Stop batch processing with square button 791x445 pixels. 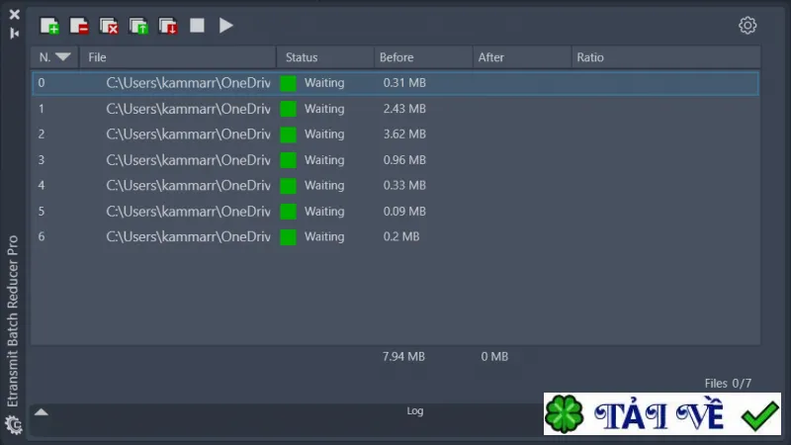pos(197,26)
